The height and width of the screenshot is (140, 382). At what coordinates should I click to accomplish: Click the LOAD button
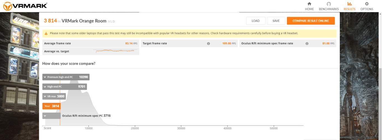[x=255, y=21]
